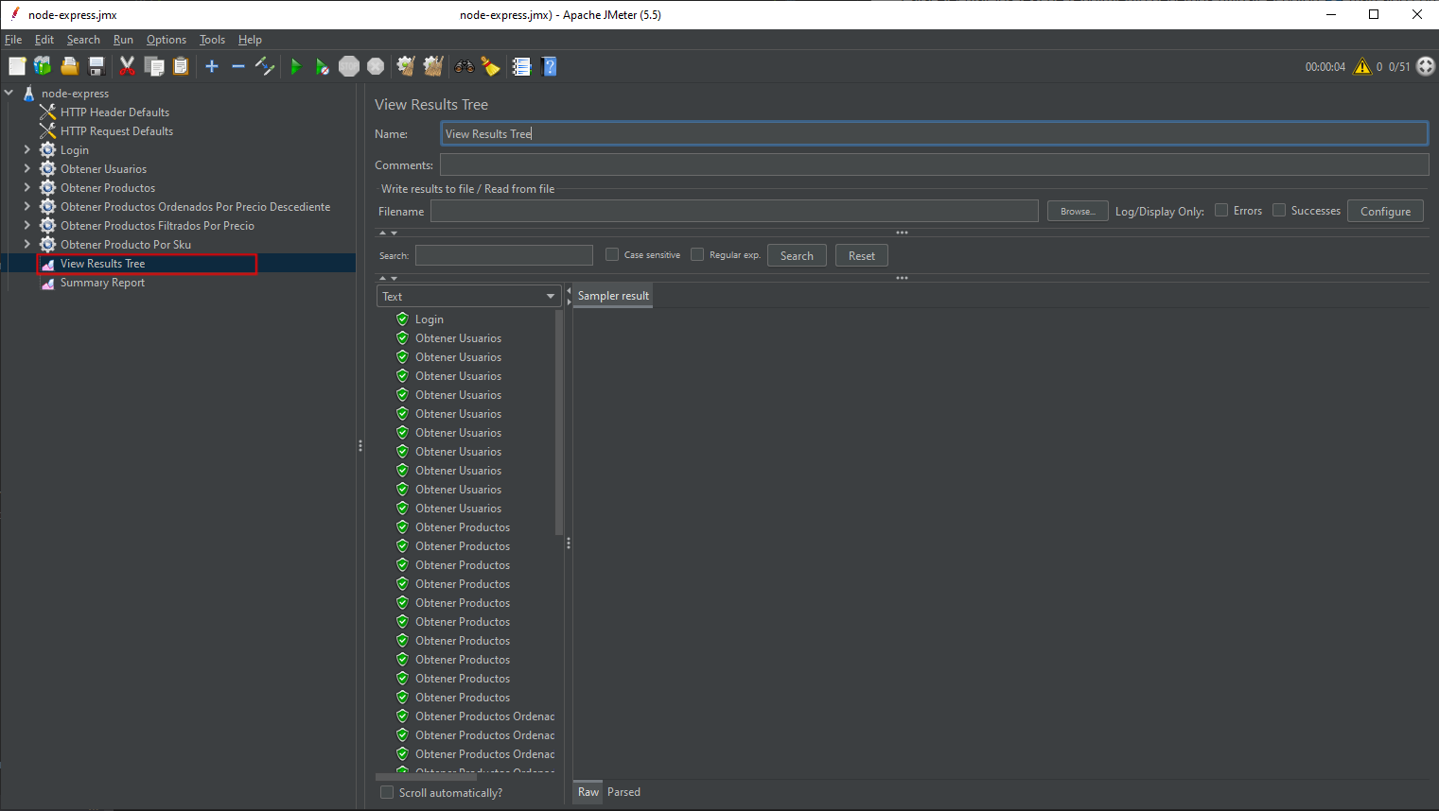
Task: Click the Browse... button
Action: 1078,211
